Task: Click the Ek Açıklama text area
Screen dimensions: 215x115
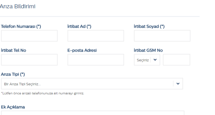Action: pyautogui.click(x=93, y=113)
